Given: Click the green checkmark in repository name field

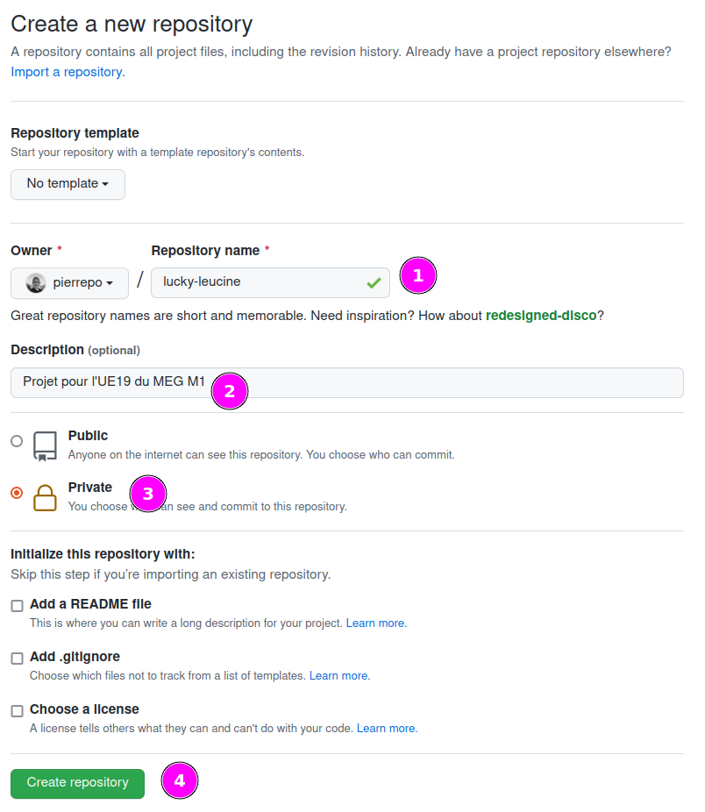Looking at the screenshot, I should pos(374,283).
